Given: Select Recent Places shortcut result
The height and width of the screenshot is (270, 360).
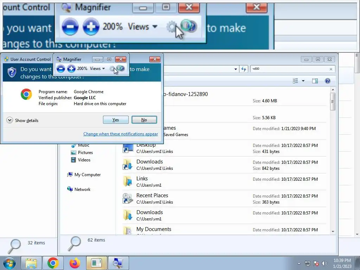Looking at the screenshot, I should 224,199.
